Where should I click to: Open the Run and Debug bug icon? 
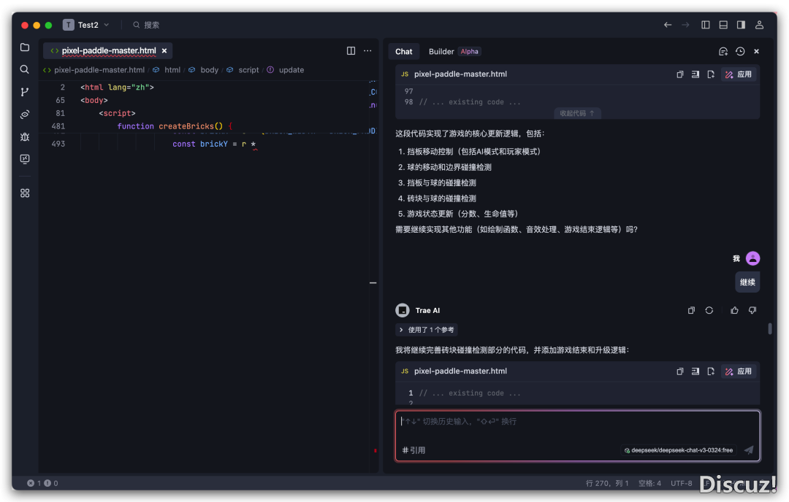pyautogui.click(x=25, y=136)
